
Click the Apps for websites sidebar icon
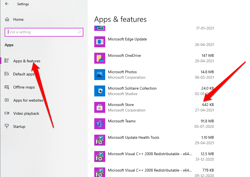coord(7,100)
